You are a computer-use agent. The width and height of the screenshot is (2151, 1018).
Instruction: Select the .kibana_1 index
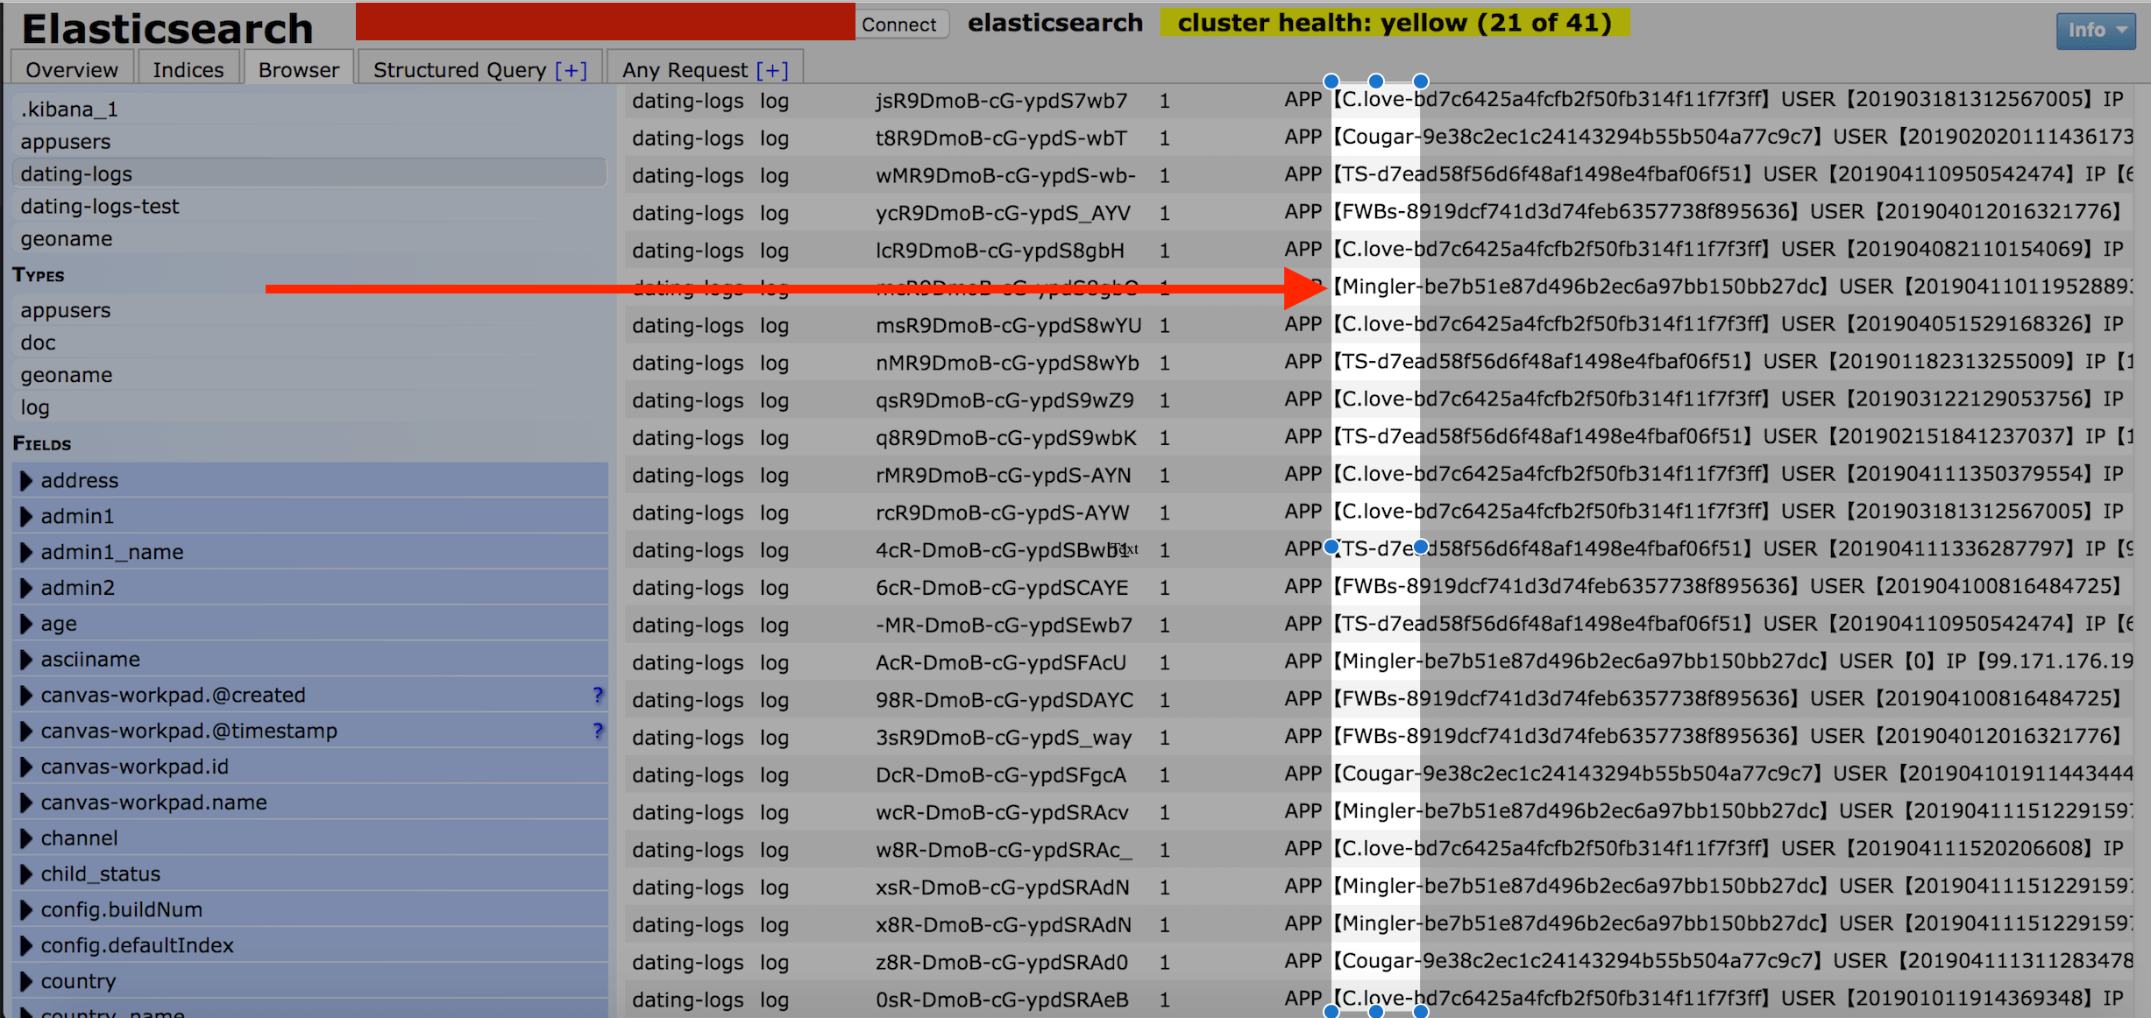click(309, 109)
